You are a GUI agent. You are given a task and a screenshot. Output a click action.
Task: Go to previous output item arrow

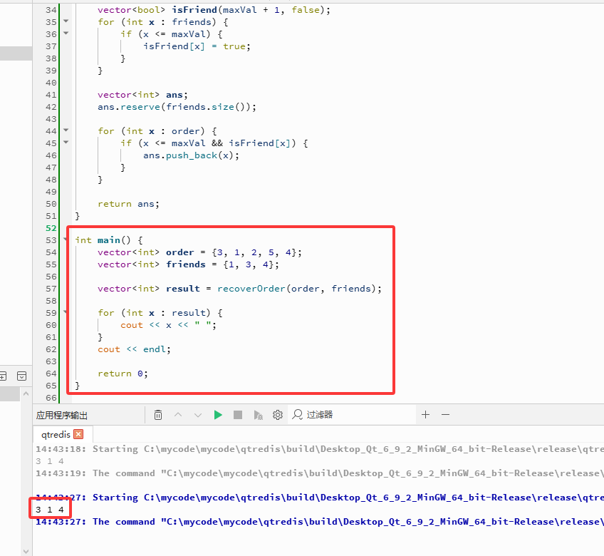point(178,415)
